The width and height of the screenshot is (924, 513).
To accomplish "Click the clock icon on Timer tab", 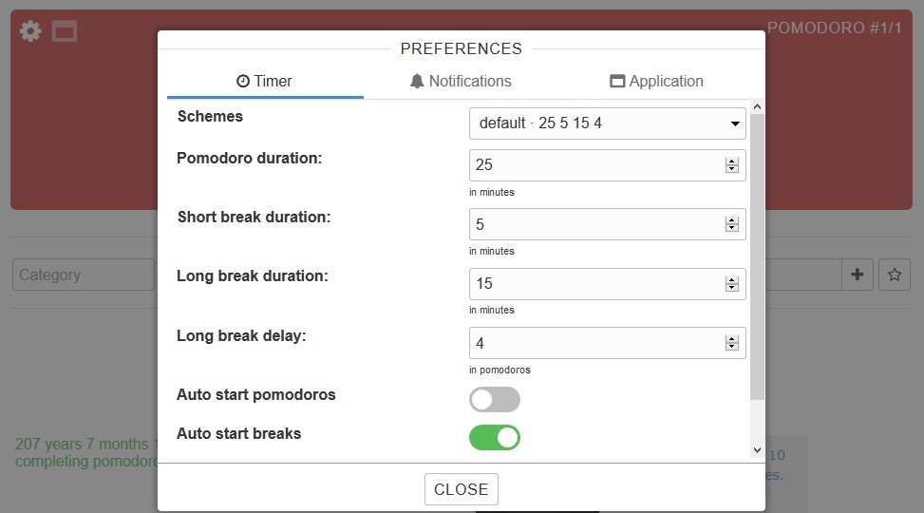I will click(x=243, y=82).
